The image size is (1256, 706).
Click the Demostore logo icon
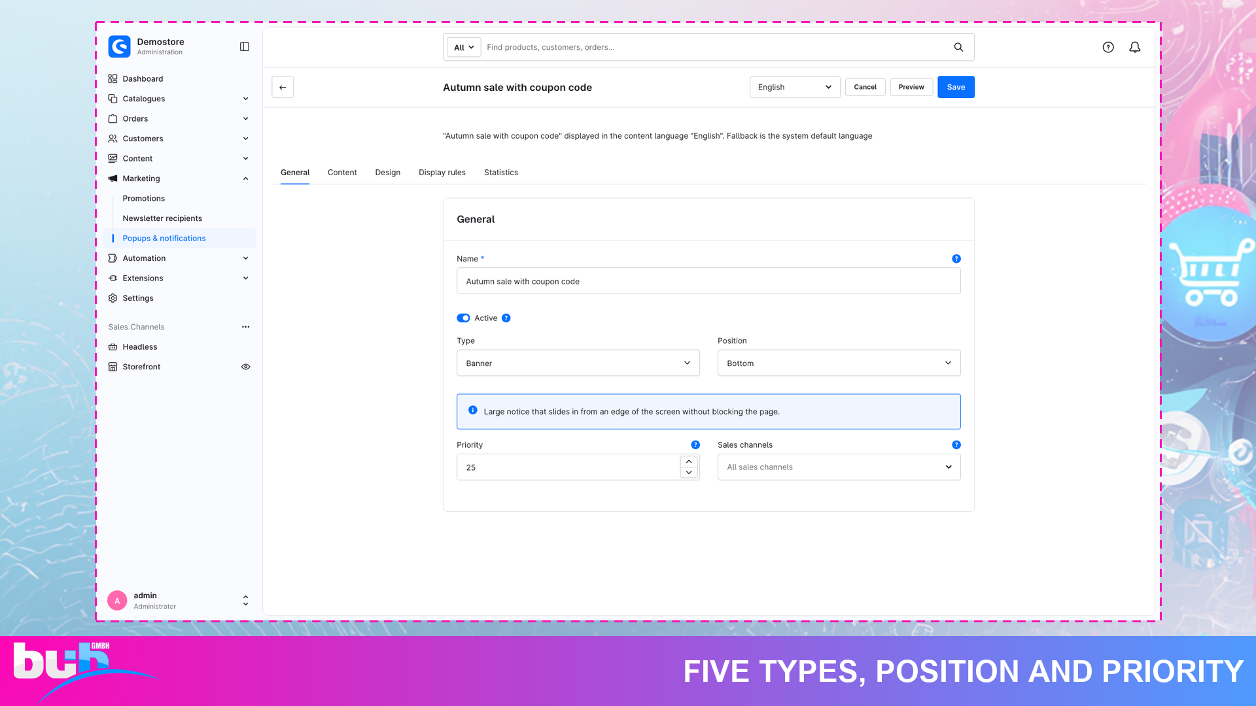click(x=119, y=46)
